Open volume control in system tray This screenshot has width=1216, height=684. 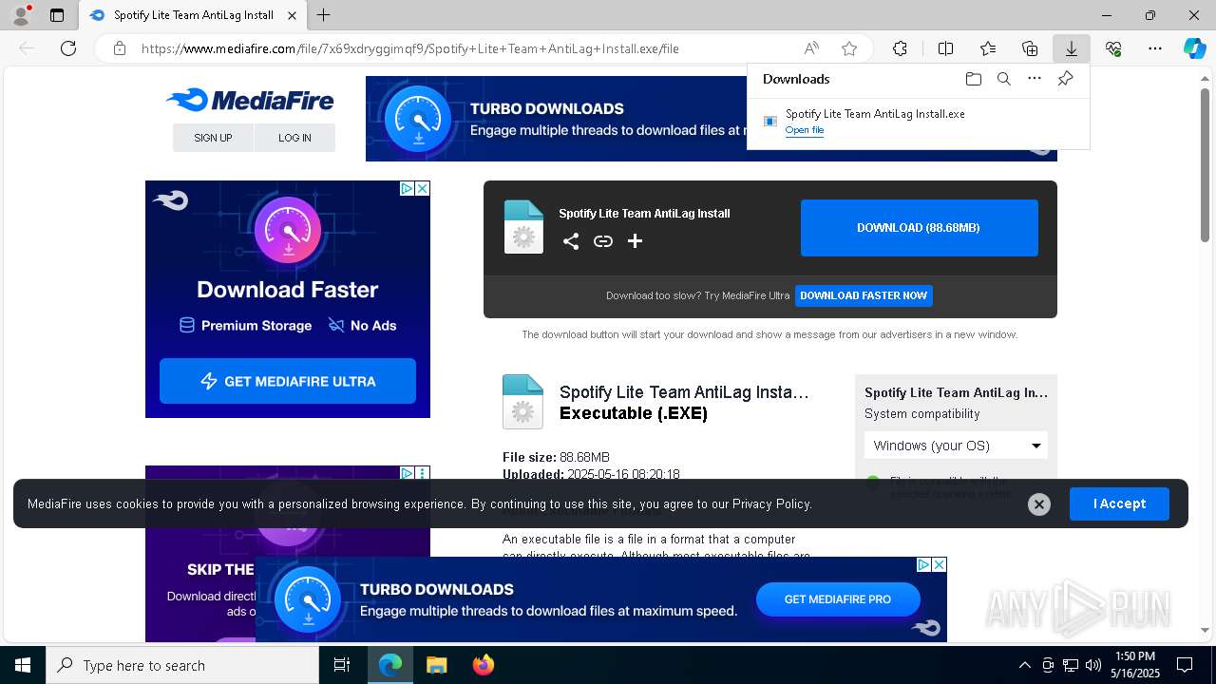click(1092, 665)
